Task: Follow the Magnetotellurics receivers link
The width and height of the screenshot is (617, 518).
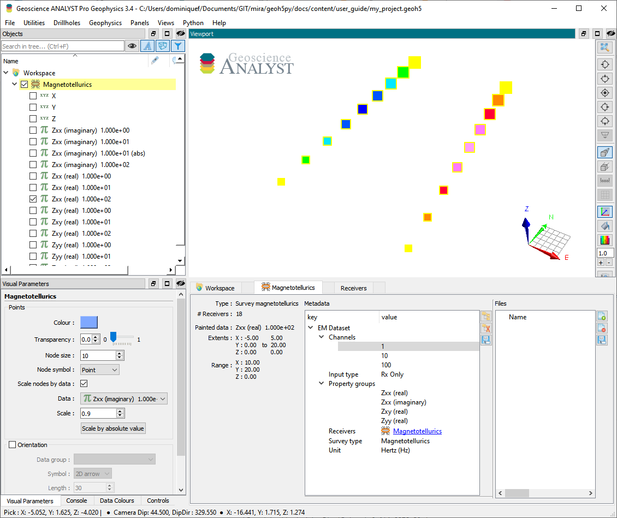Action: (x=417, y=431)
